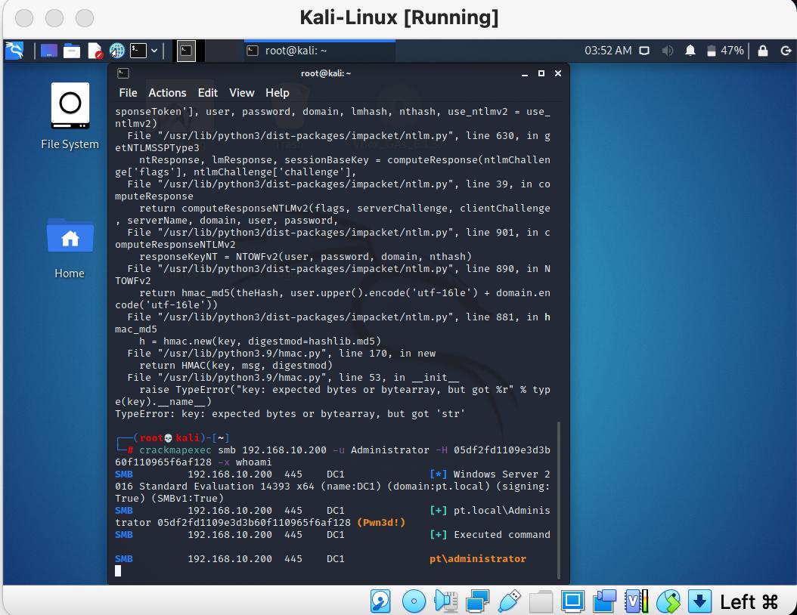
Task: Click the Left ⌘ host key label
Action: pyautogui.click(x=749, y=602)
